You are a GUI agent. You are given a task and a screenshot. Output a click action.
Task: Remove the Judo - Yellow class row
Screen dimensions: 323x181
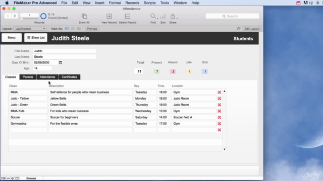point(220,99)
